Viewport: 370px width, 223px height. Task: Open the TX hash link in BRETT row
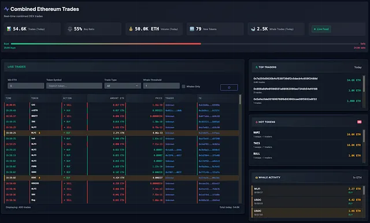click(209, 116)
